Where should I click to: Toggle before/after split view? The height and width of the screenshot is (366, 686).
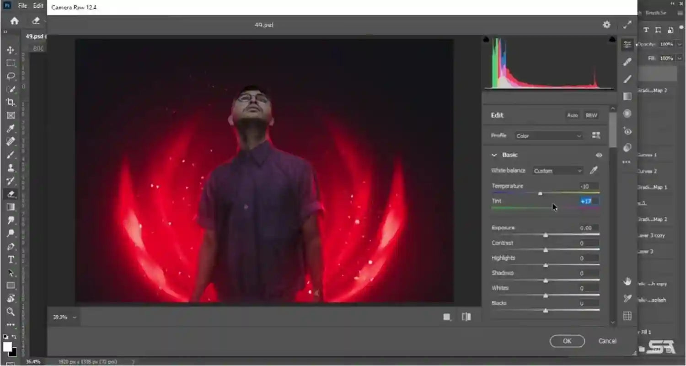click(466, 317)
